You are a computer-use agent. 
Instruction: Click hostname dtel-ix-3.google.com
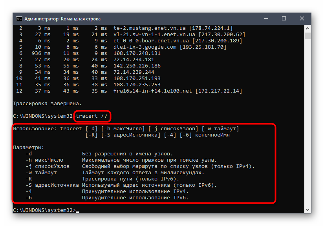(x=145, y=47)
